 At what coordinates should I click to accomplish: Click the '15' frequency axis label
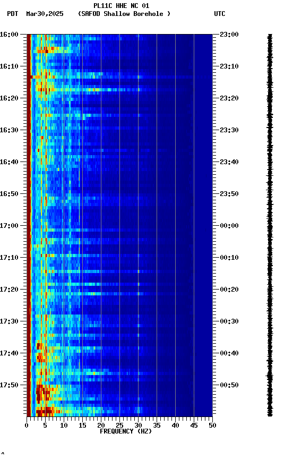click(x=82, y=426)
